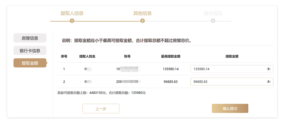Click the step 2 circle marker
This screenshot has height=128, width=286.
(x=143, y=21)
